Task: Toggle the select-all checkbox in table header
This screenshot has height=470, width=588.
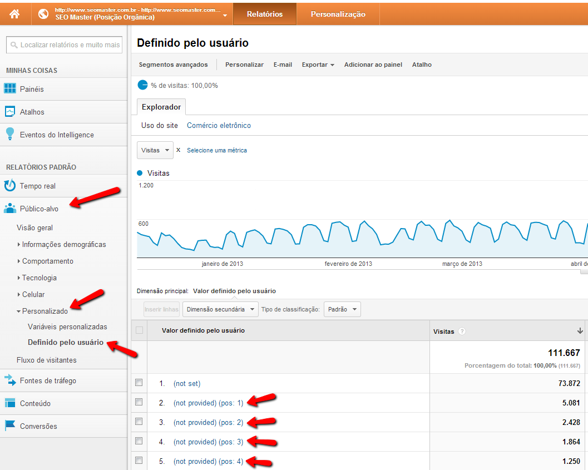Action: click(139, 330)
